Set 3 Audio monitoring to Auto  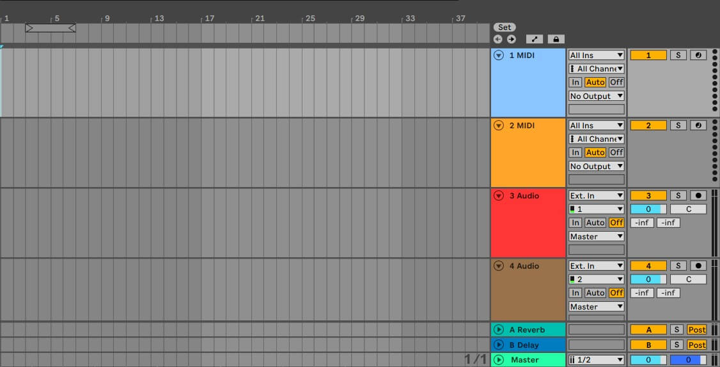(x=595, y=223)
